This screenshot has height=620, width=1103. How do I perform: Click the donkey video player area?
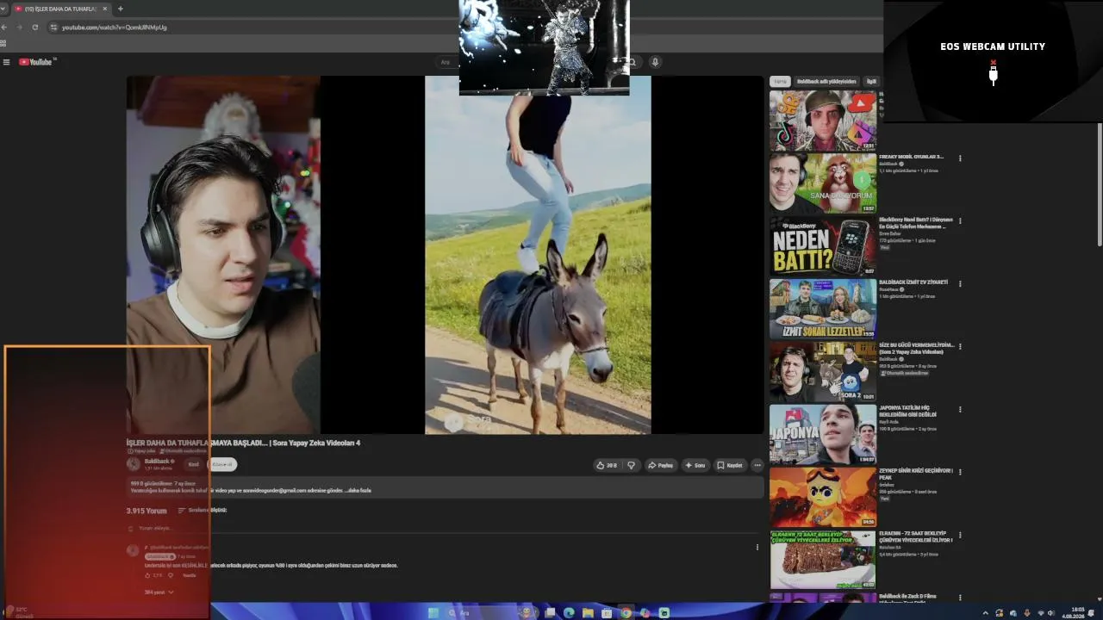point(538,255)
